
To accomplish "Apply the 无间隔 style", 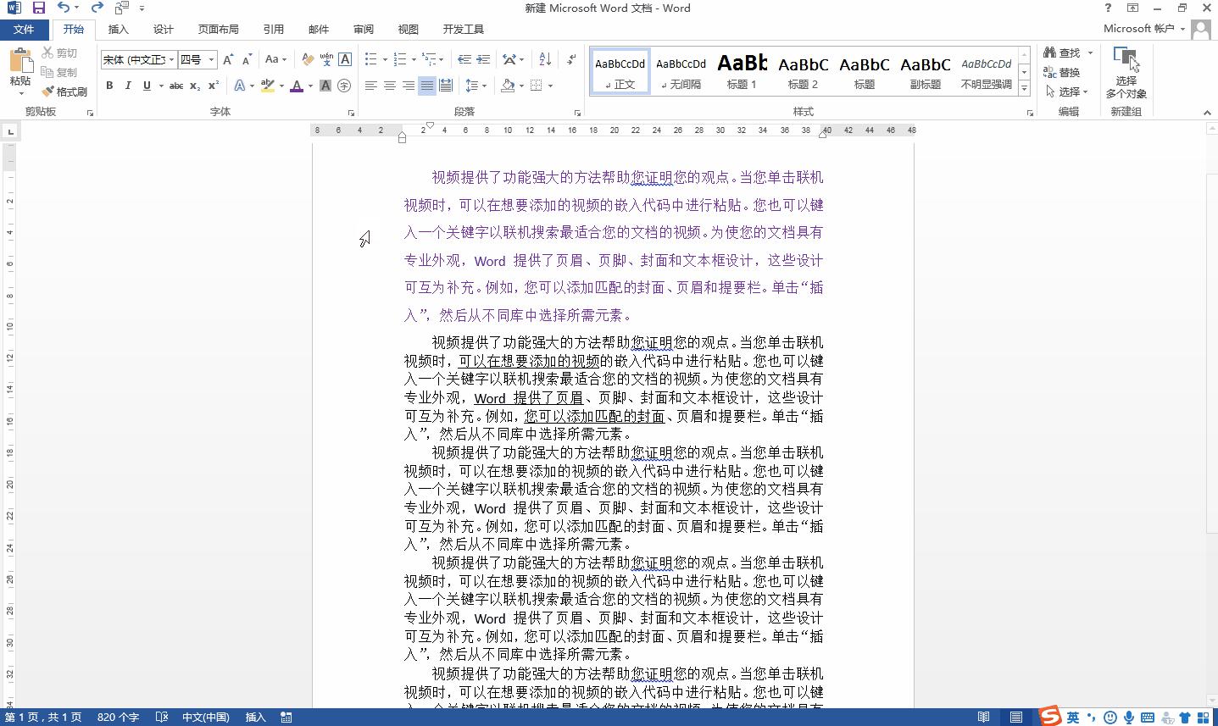I will (x=681, y=70).
